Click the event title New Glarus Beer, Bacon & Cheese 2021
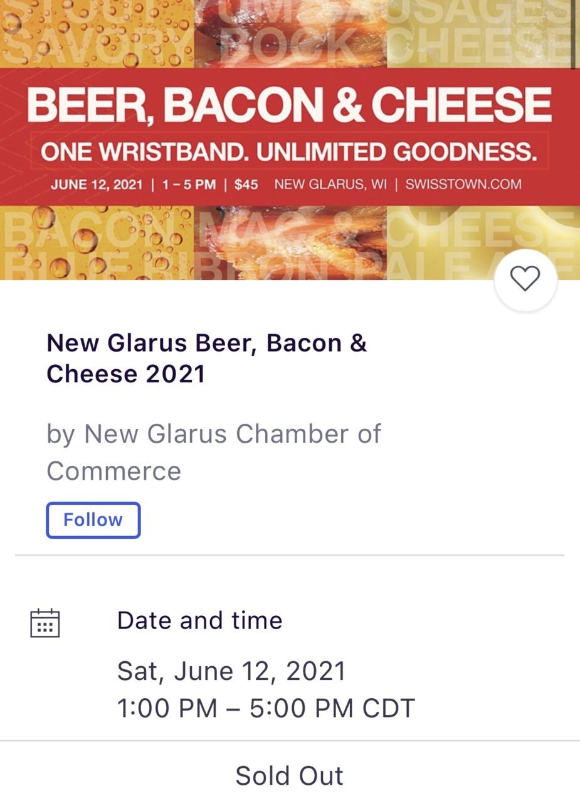580x803 pixels. tap(207, 358)
